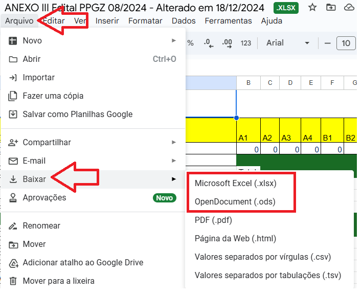Viewport: 362px width, 296px height.
Task: Open the Arial font dropdown
Action: 288,43
